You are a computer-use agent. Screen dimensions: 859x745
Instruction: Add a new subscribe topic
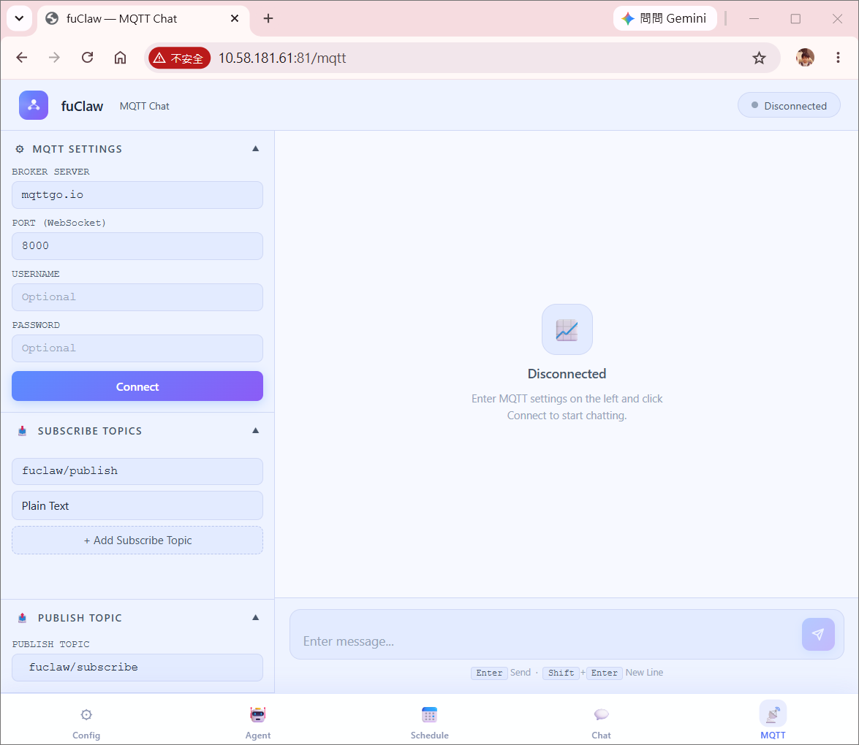click(x=137, y=540)
